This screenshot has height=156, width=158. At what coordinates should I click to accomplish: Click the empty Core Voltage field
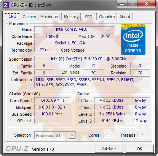pos(101,50)
